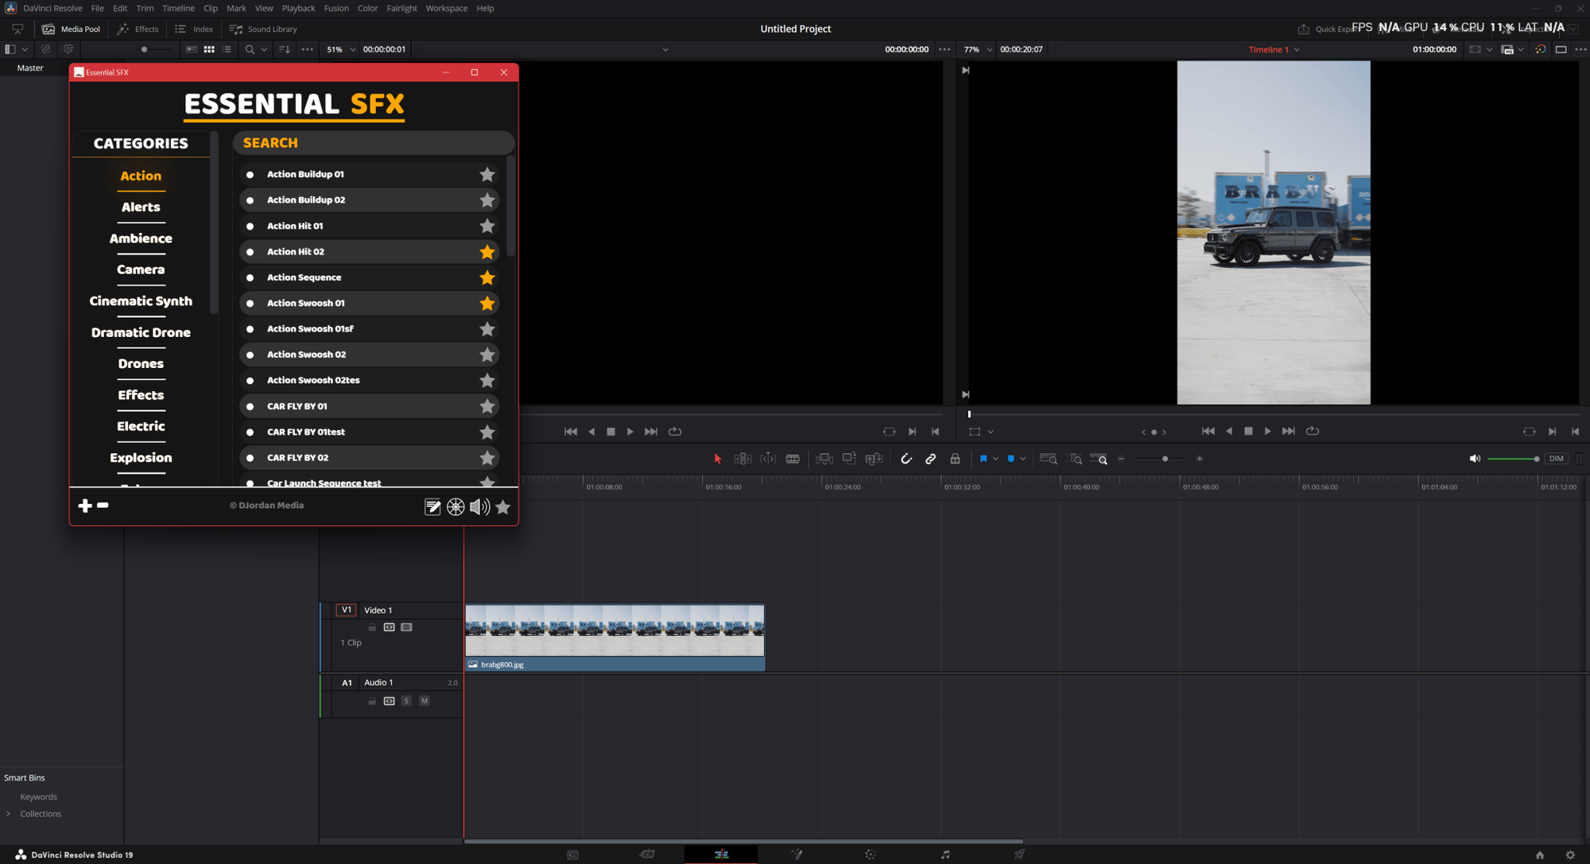Viewport: 1590px width, 864px height.
Task: Click the speaker icon in Essential SFX
Action: point(479,506)
